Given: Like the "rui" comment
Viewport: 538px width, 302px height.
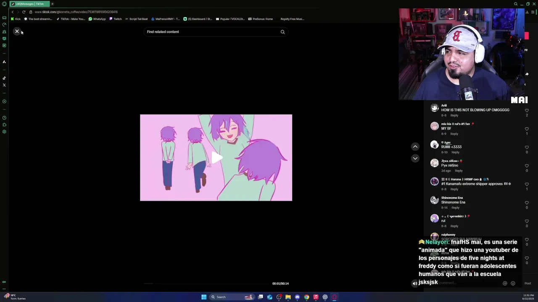Looking at the screenshot, I should 527,221.
